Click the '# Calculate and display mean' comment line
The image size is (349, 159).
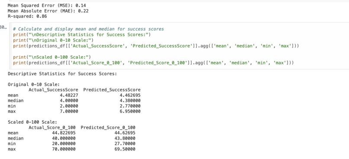(88, 29)
